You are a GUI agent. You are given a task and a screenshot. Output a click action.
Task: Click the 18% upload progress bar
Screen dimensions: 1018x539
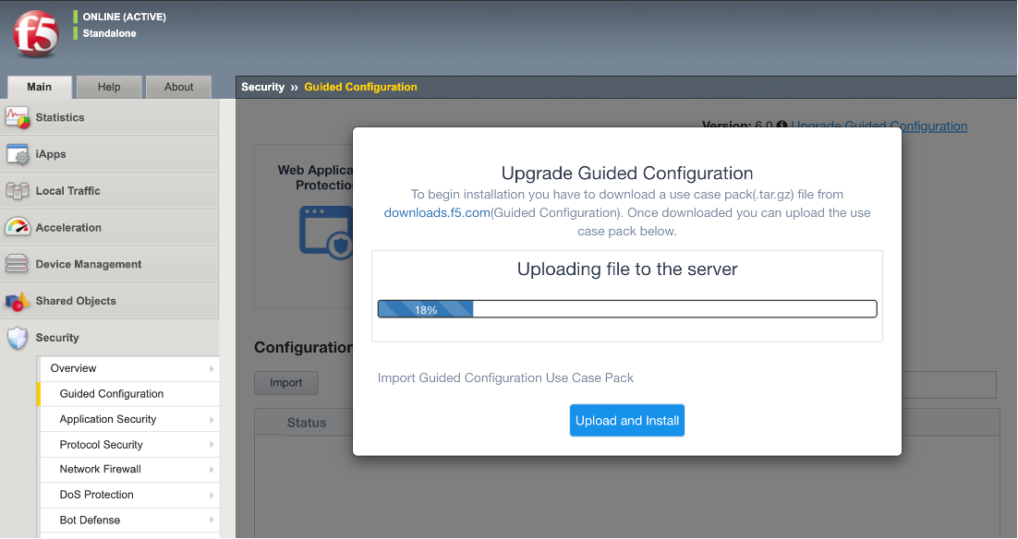(627, 309)
